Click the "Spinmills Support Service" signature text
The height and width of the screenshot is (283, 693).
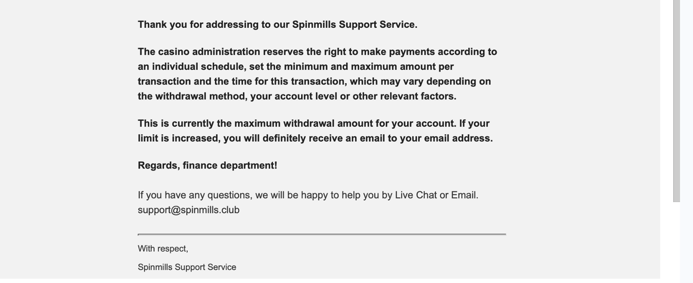point(187,267)
